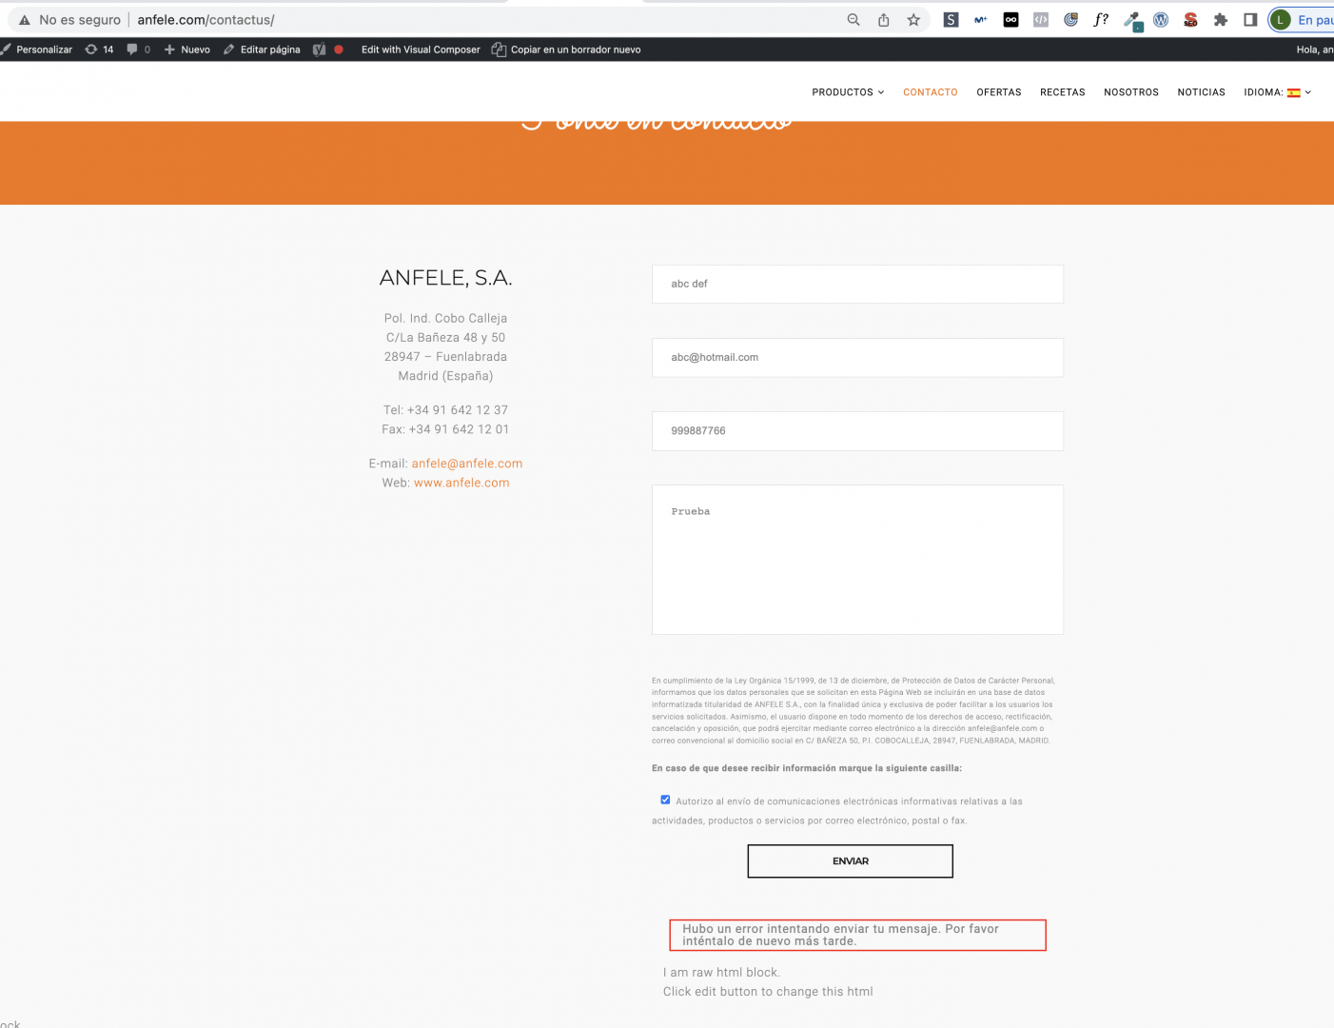Click the red recording dot in admin bar
Screen dimensions: 1334x1028
pos(339,49)
